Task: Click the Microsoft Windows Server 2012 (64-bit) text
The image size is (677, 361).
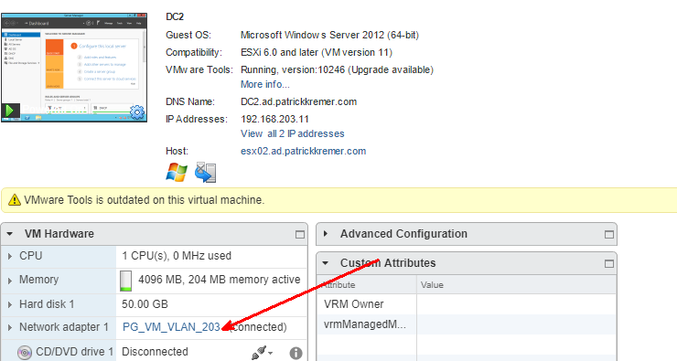Action: click(330, 36)
